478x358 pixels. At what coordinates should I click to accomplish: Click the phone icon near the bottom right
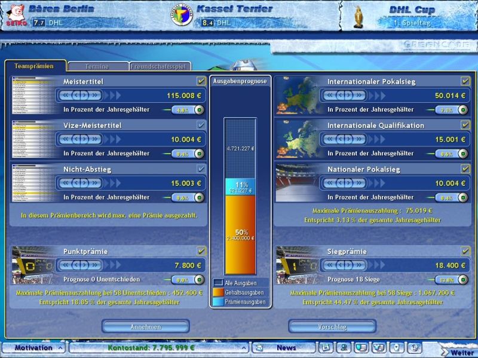coord(396,348)
